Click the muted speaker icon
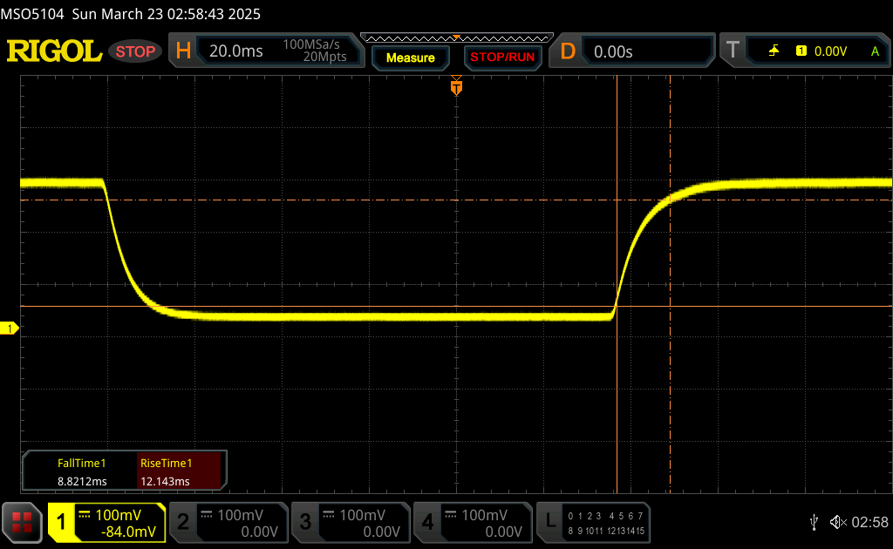Viewport: 893px width, 549px height. coord(838,522)
